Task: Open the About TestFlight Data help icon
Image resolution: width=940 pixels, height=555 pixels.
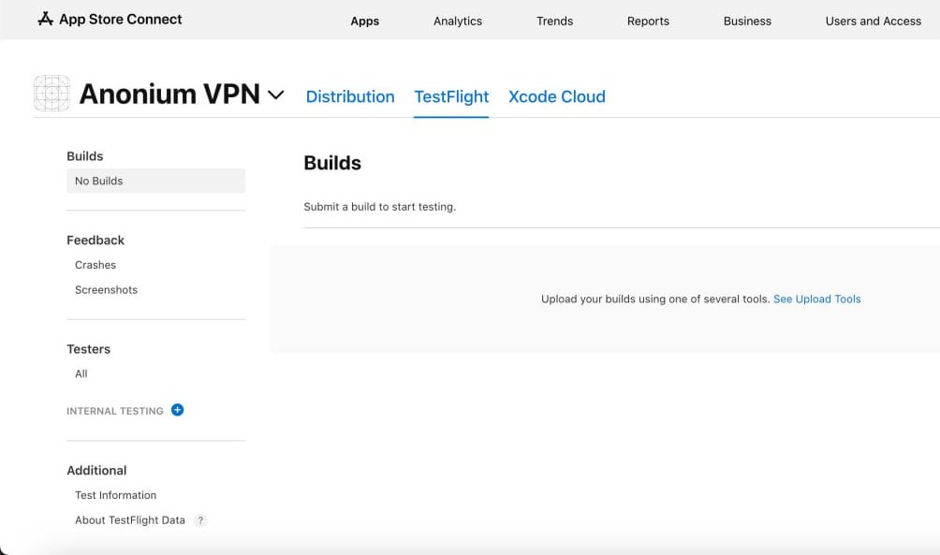Action: [x=201, y=520]
